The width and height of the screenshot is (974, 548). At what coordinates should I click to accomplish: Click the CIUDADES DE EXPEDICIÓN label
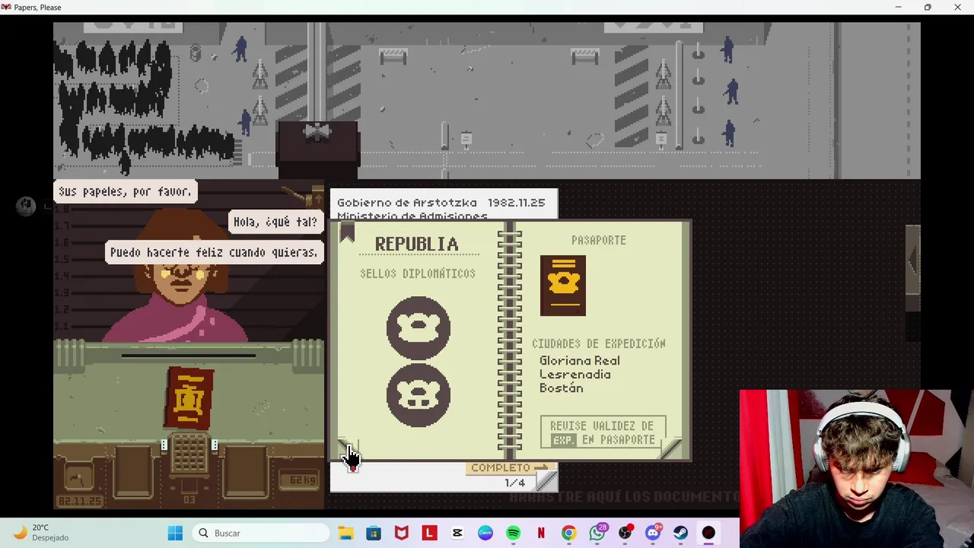point(599,343)
